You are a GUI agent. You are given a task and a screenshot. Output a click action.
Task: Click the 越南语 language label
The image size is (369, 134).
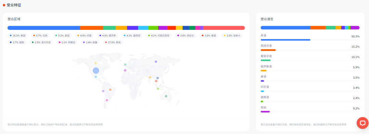265,97
